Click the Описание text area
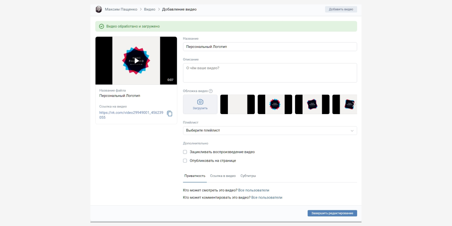The width and height of the screenshot is (452, 226). (x=270, y=73)
